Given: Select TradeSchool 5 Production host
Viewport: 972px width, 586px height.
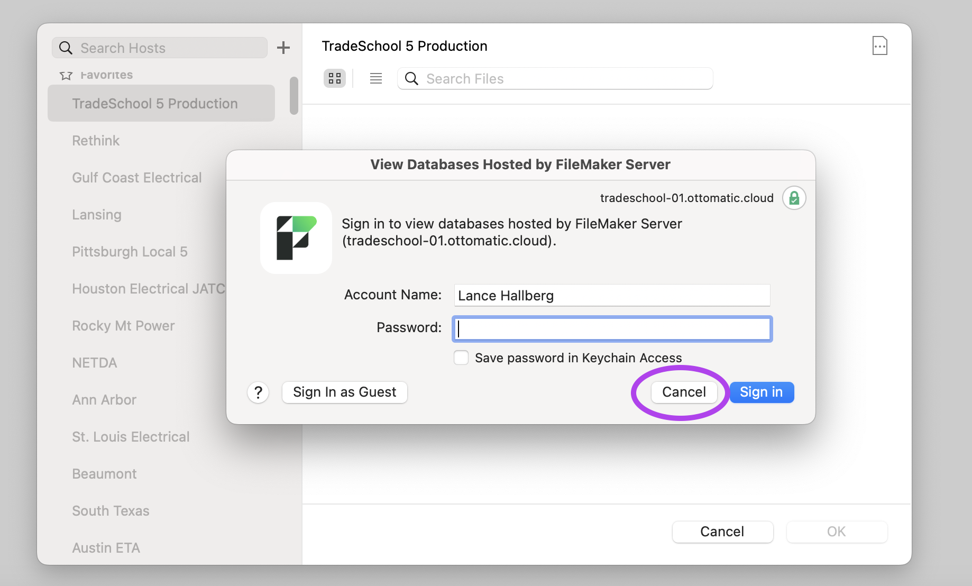Looking at the screenshot, I should (x=161, y=103).
